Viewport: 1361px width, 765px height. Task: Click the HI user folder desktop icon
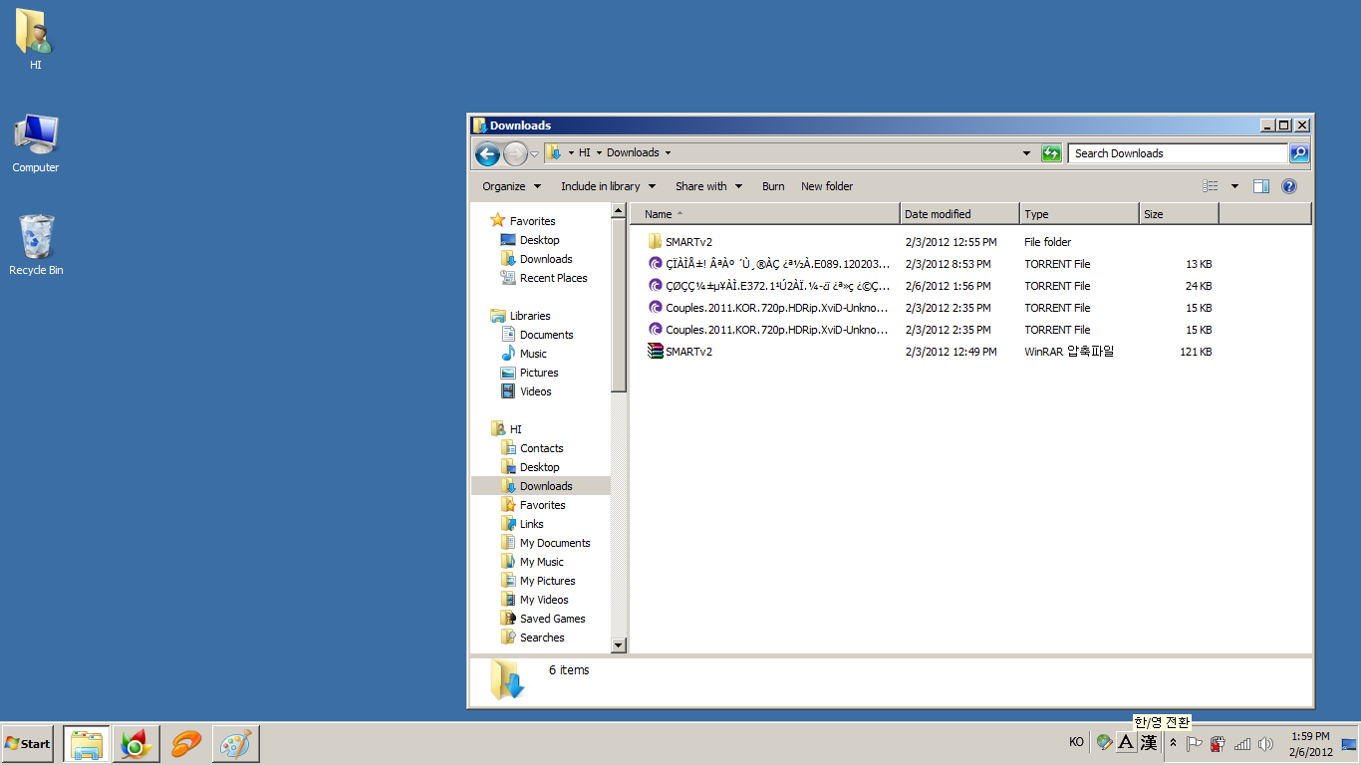point(35,40)
